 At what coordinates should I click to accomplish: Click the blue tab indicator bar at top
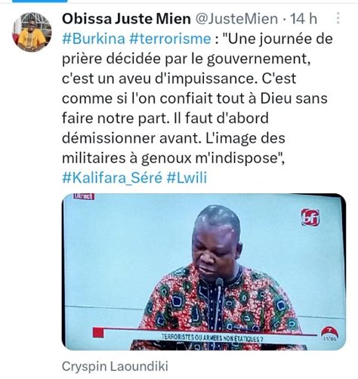coord(40,1)
